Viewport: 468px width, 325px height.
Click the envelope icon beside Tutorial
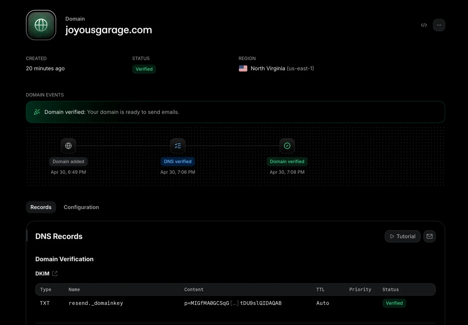pos(429,236)
